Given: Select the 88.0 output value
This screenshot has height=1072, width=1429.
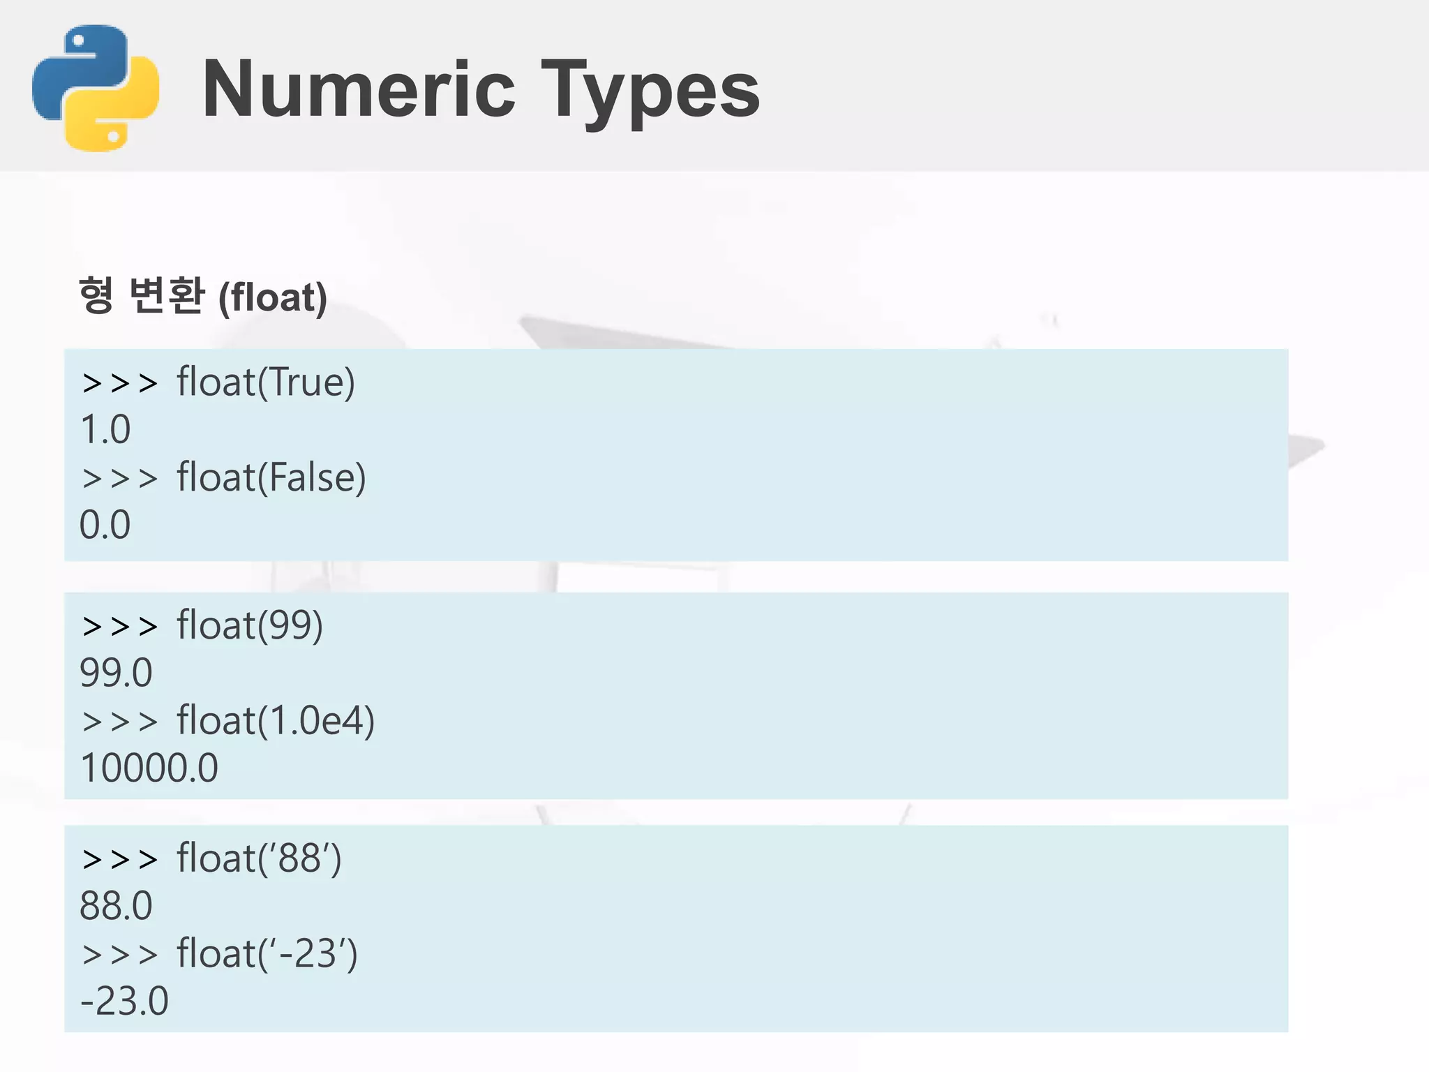Looking at the screenshot, I should (116, 906).
